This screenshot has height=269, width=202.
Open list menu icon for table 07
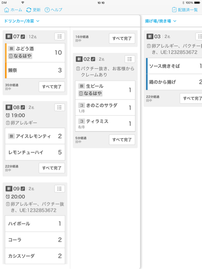(x=60, y=36)
